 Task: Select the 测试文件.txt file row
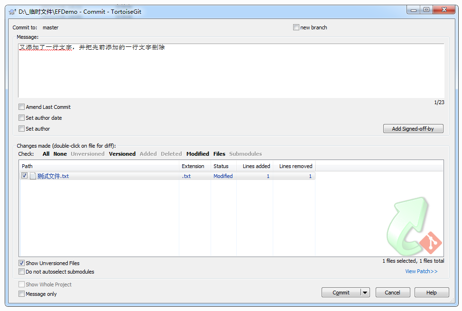pos(167,176)
